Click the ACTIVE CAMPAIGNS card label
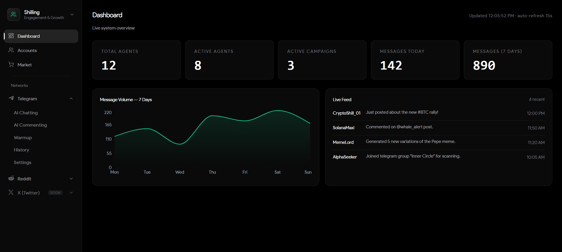562x252 pixels. tap(312, 51)
